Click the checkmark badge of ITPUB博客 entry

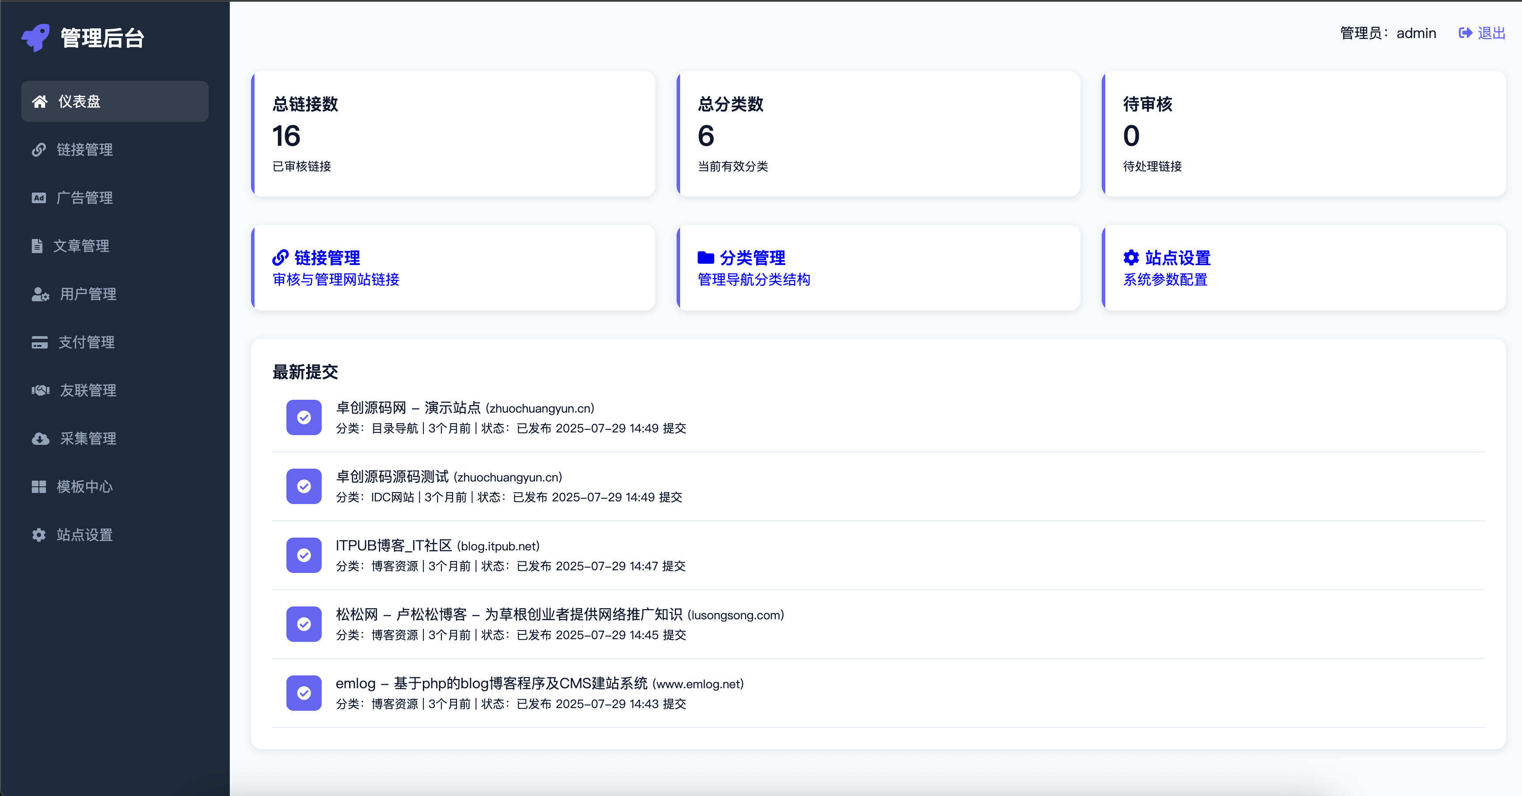304,555
